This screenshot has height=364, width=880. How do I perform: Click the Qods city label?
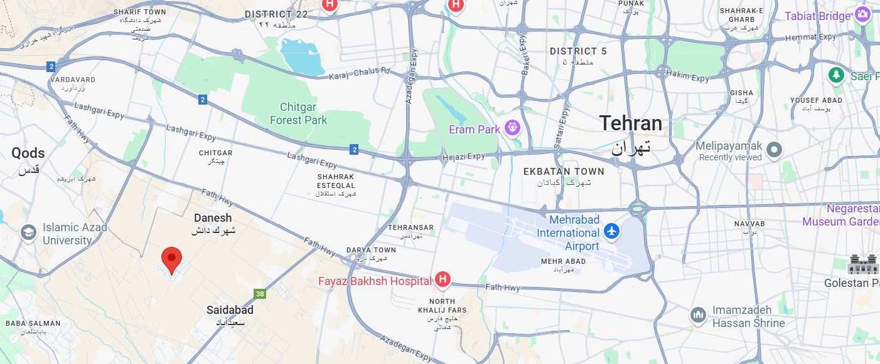tap(28, 153)
